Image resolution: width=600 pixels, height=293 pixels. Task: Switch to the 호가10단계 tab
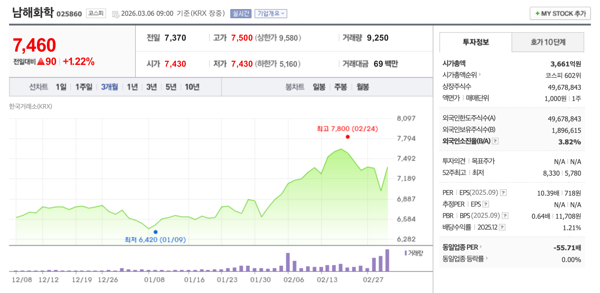[548, 42]
